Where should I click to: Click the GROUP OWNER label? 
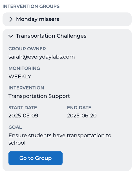coord(27,49)
